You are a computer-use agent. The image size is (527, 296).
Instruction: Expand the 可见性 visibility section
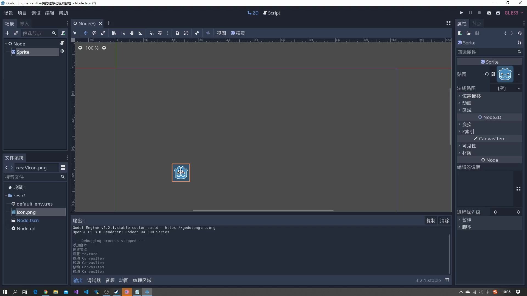(x=469, y=146)
